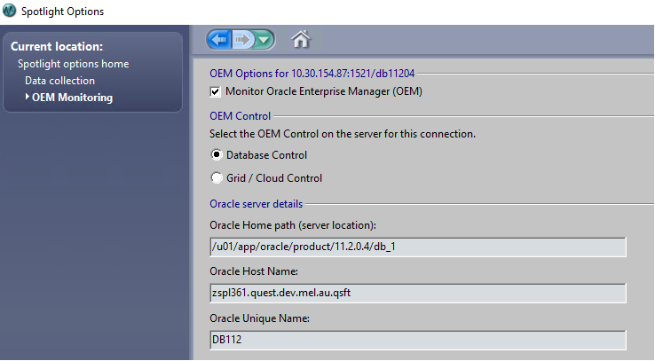Click the Spotlight app icon in title bar
655x361 pixels.
(9, 11)
